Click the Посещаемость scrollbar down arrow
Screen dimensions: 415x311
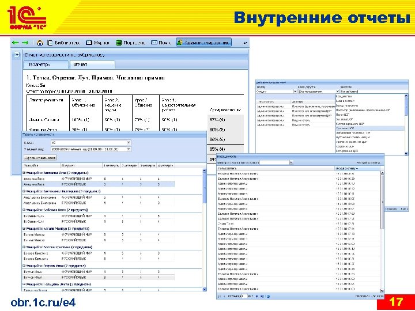pos(382,290)
